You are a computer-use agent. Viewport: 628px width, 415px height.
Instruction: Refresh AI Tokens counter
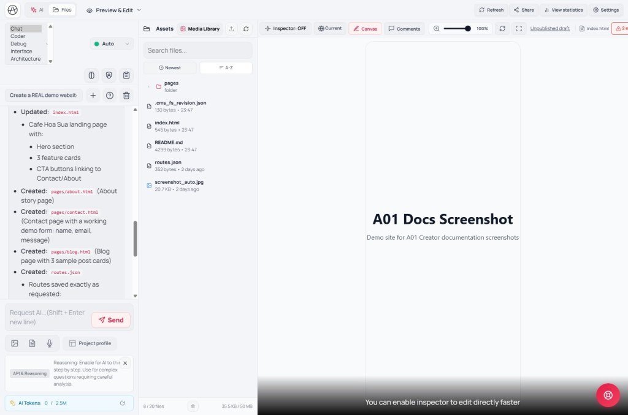(123, 403)
